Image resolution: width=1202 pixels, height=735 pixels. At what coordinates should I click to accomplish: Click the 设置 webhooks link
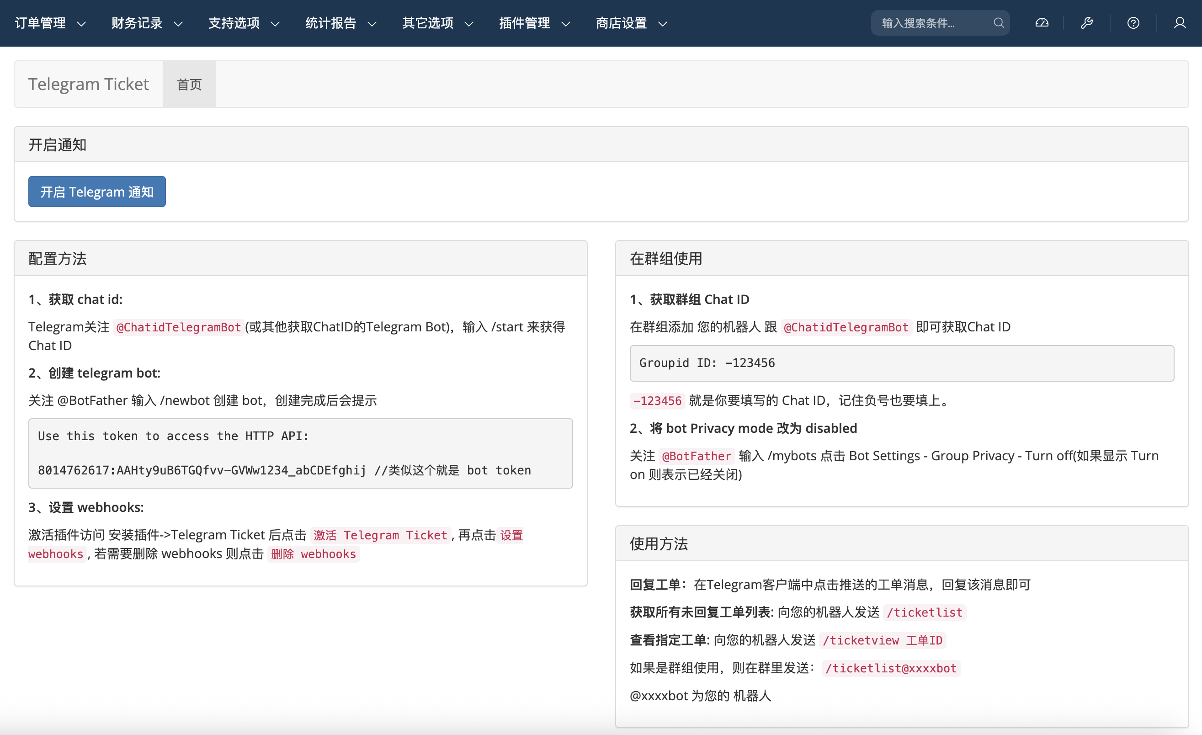[510, 534]
